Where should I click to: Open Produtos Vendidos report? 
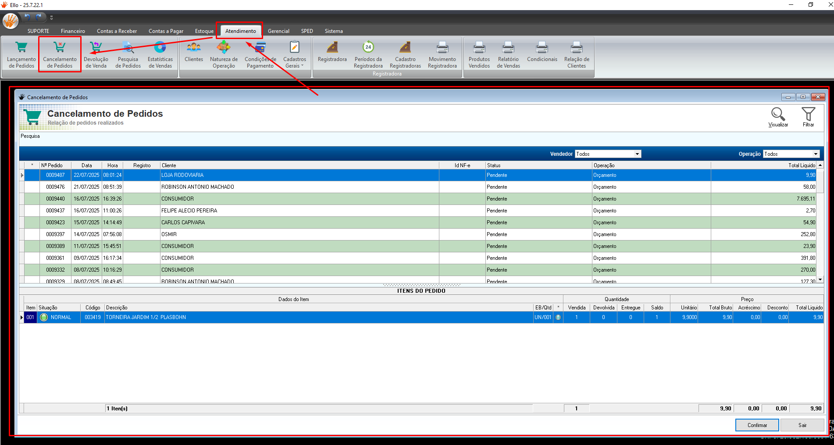(479, 54)
